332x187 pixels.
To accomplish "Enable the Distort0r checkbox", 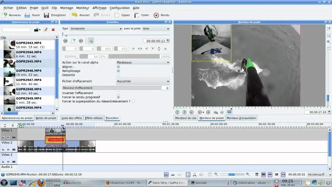I will (118, 75).
